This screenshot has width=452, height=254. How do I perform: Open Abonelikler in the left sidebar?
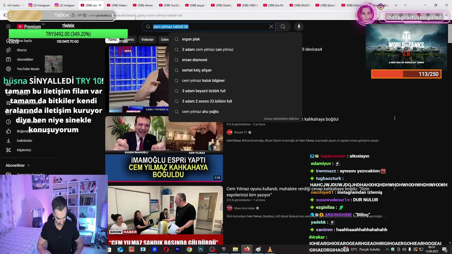point(25,59)
